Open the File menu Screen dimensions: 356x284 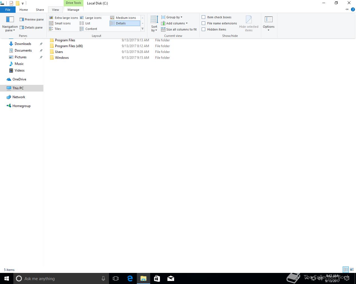[x=8, y=10]
